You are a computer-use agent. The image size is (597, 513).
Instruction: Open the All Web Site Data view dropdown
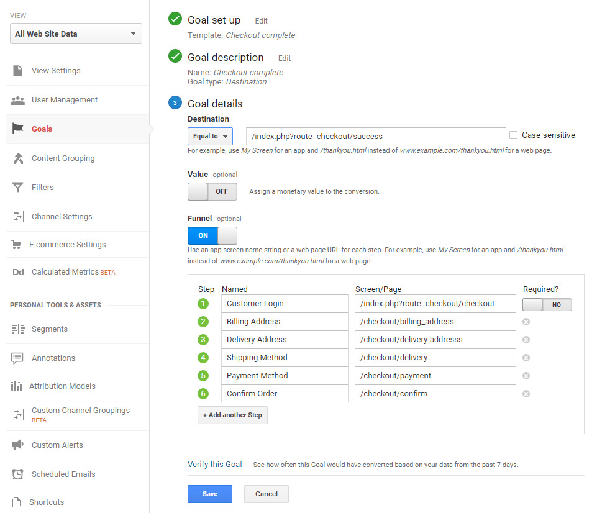(76, 34)
